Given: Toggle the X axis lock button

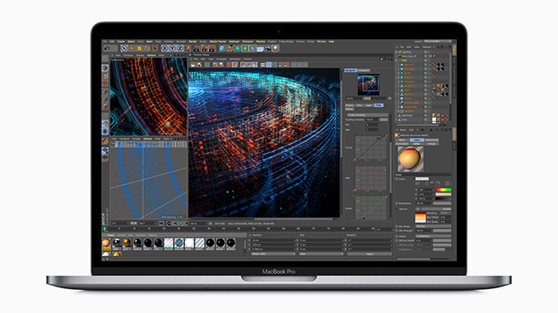Looking at the screenshot, I should pyautogui.click(x=165, y=49).
